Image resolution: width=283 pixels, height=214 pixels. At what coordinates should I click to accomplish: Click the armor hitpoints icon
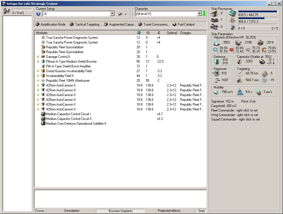238,43
